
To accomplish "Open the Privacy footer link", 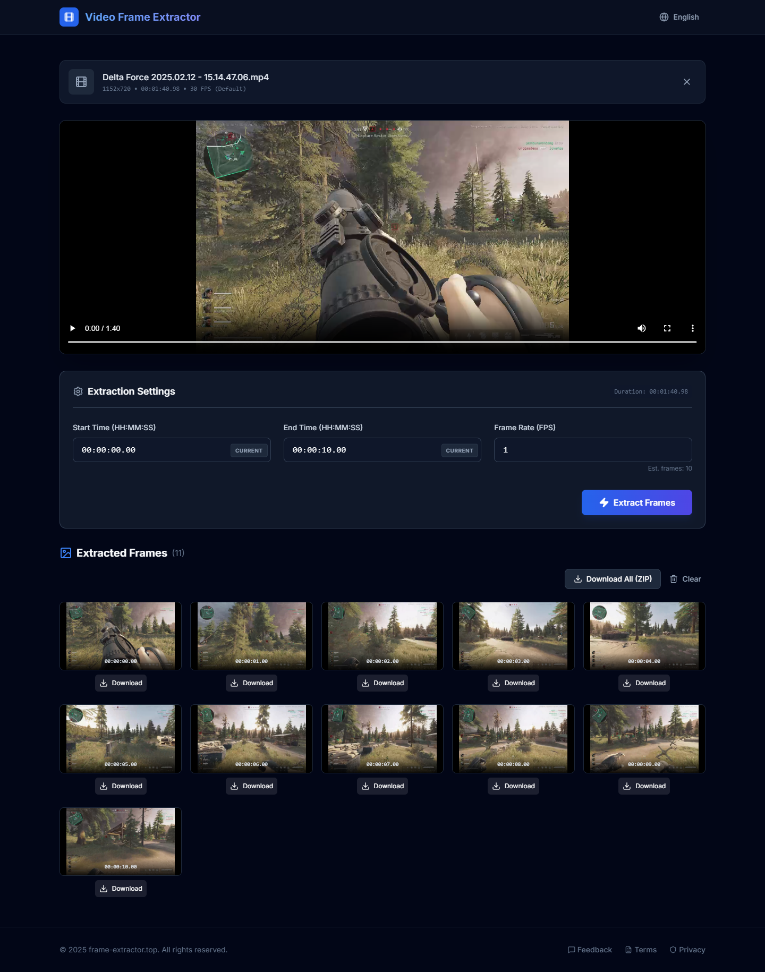I will click(x=687, y=950).
